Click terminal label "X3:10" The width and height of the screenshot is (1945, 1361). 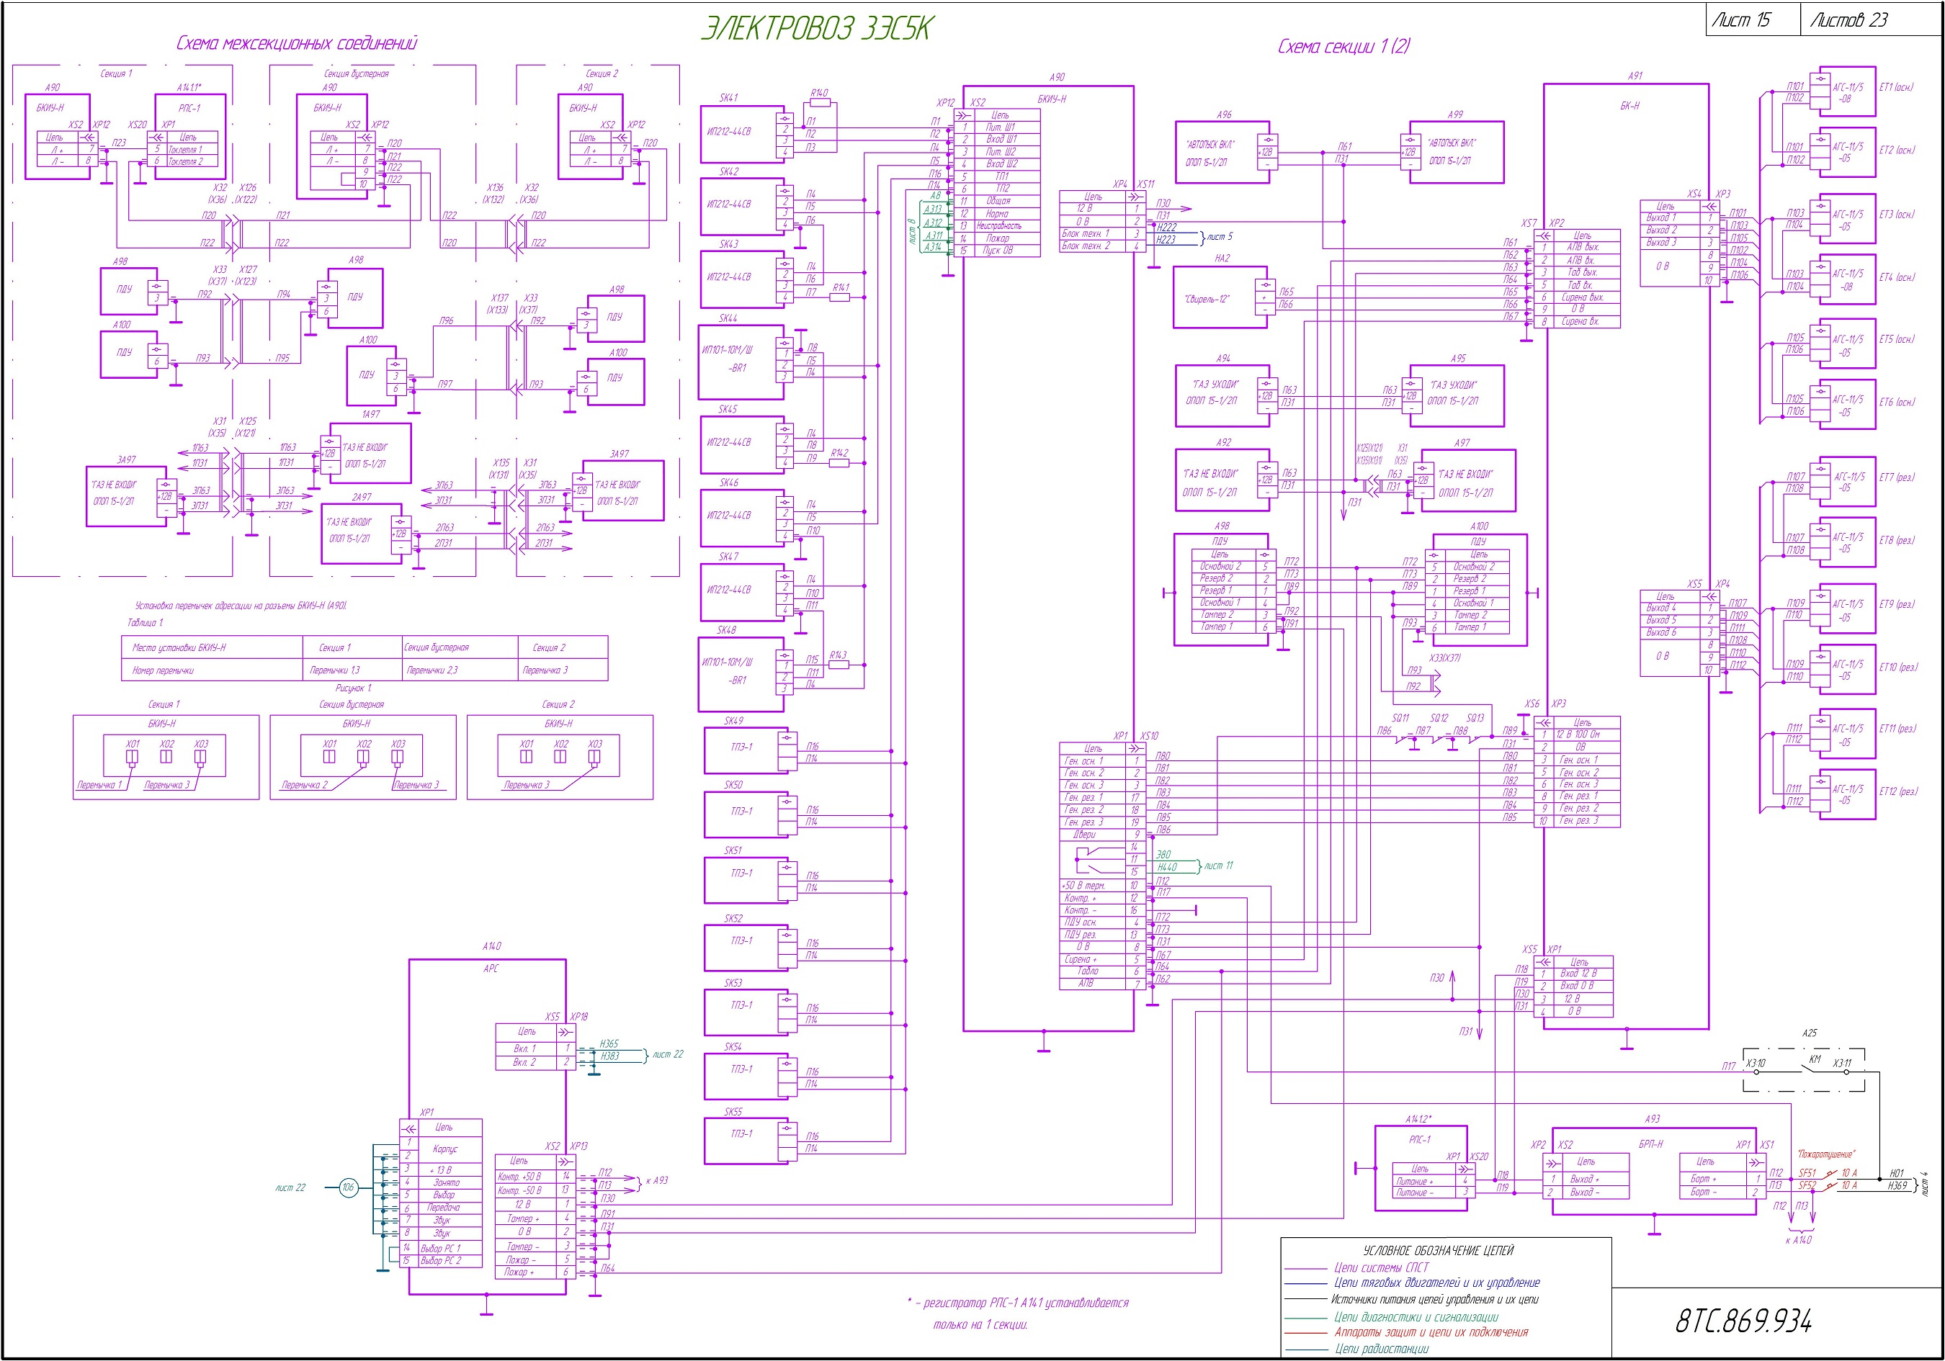click(1756, 1063)
